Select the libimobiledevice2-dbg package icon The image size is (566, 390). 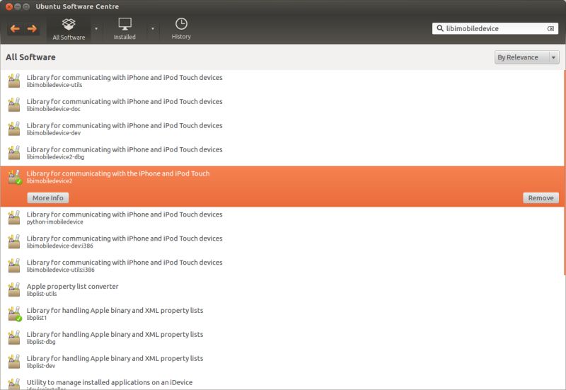pos(14,153)
